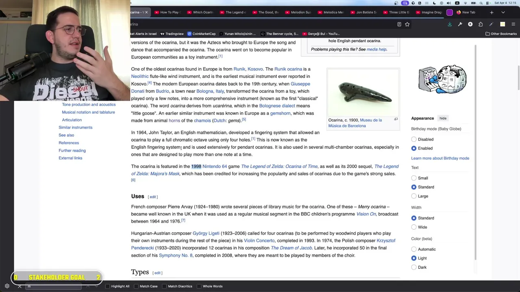Choose Small text size

pyautogui.click(x=414, y=178)
